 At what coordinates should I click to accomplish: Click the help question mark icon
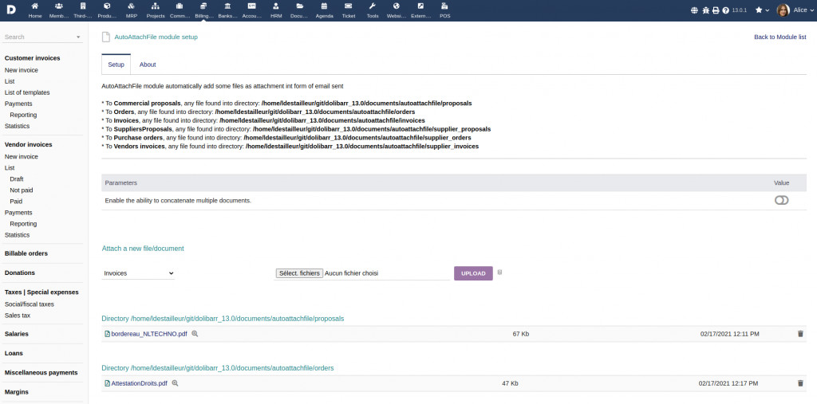coord(726,10)
